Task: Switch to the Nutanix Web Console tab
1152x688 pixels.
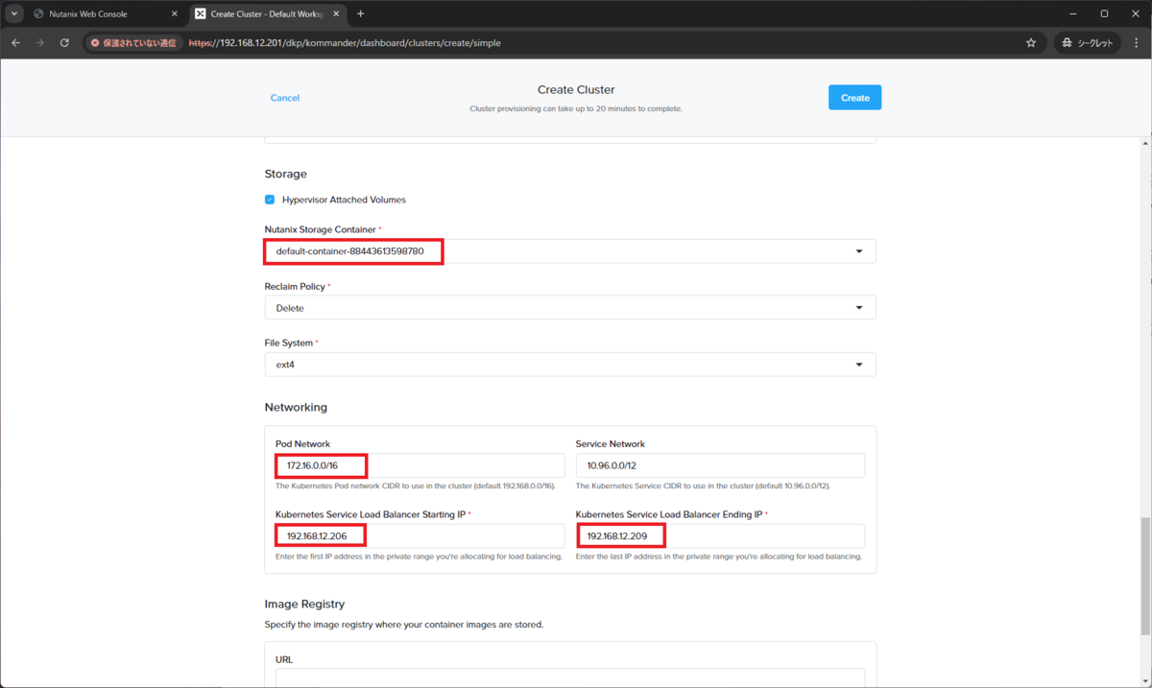Action: [x=103, y=14]
